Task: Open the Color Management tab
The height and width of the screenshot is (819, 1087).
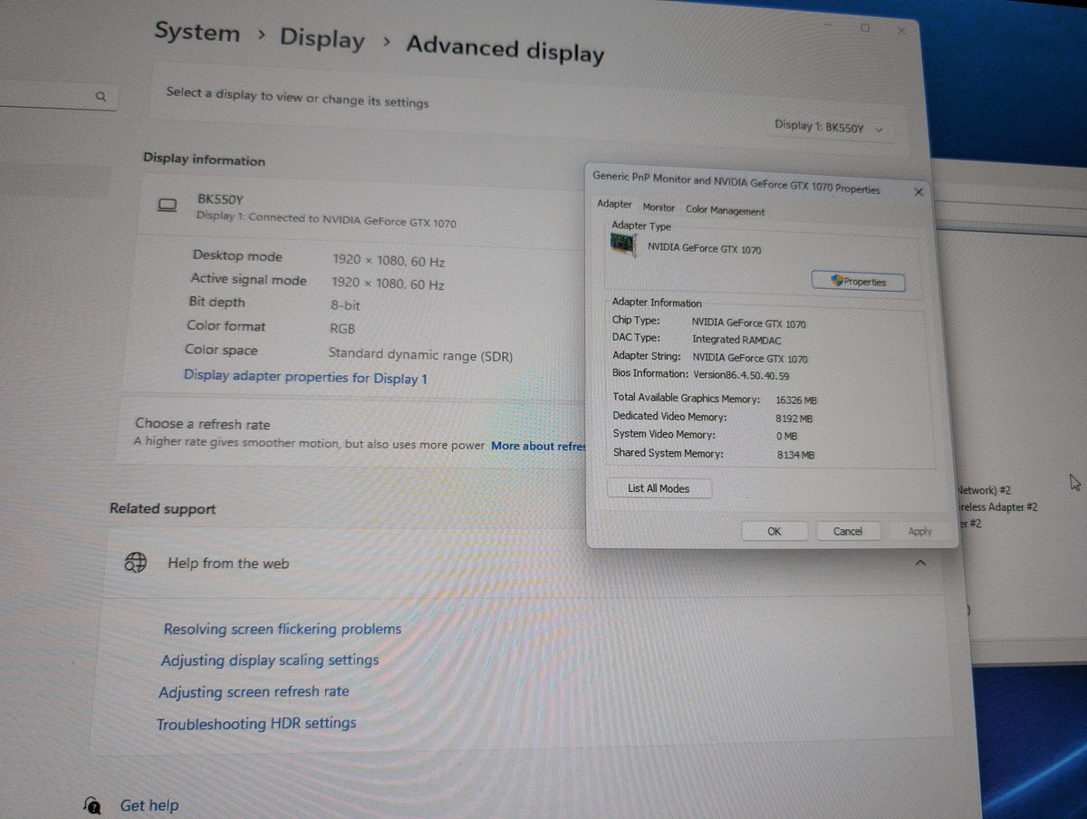Action: [725, 210]
